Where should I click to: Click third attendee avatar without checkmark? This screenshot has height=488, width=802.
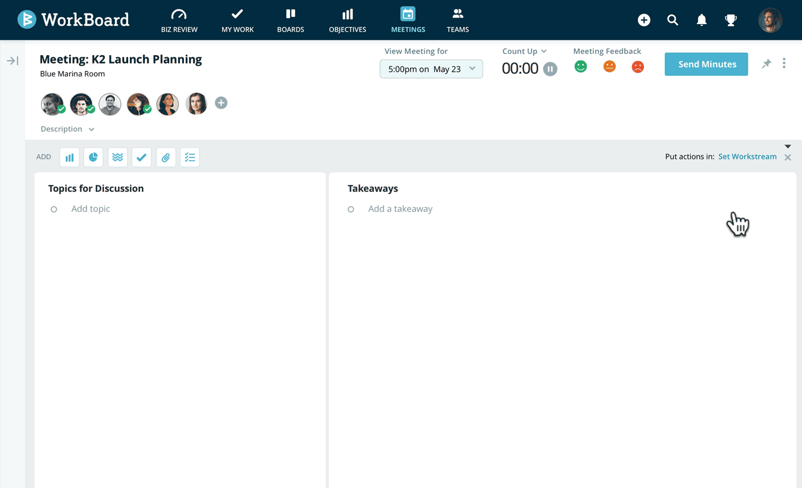[x=110, y=104]
